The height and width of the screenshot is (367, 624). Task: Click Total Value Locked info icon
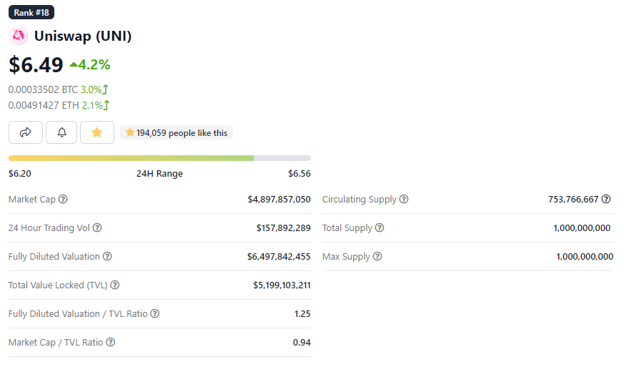tap(114, 285)
